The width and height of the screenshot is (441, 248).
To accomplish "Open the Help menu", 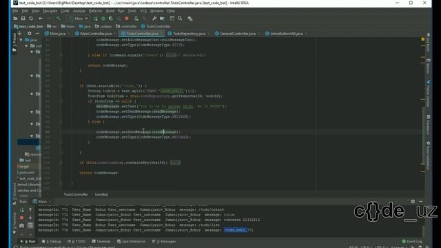I will [x=171, y=11].
